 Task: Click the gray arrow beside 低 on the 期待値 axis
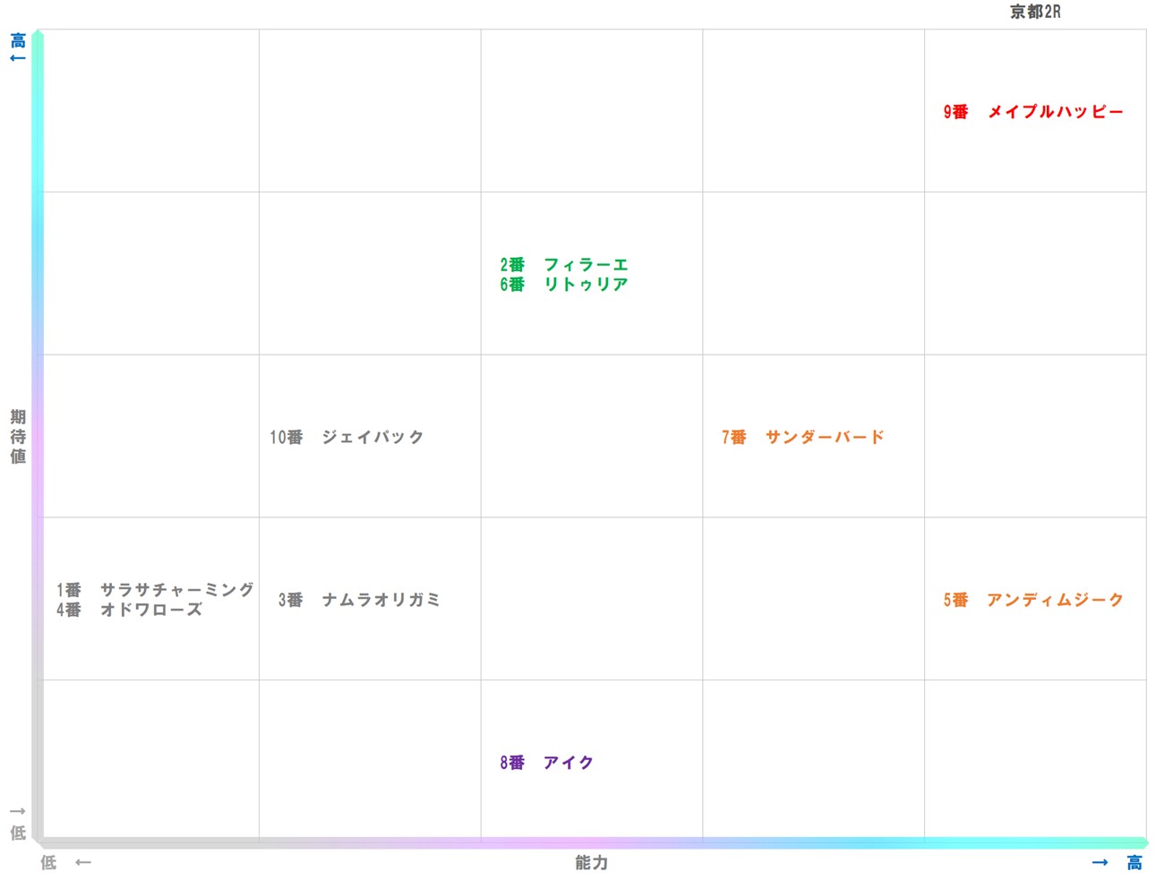(17, 811)
